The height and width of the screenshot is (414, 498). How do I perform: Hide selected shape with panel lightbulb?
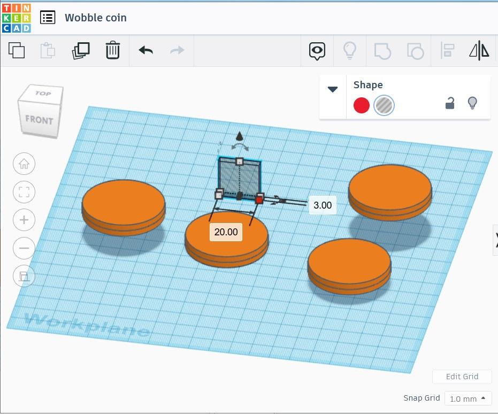tap(473, 103)
